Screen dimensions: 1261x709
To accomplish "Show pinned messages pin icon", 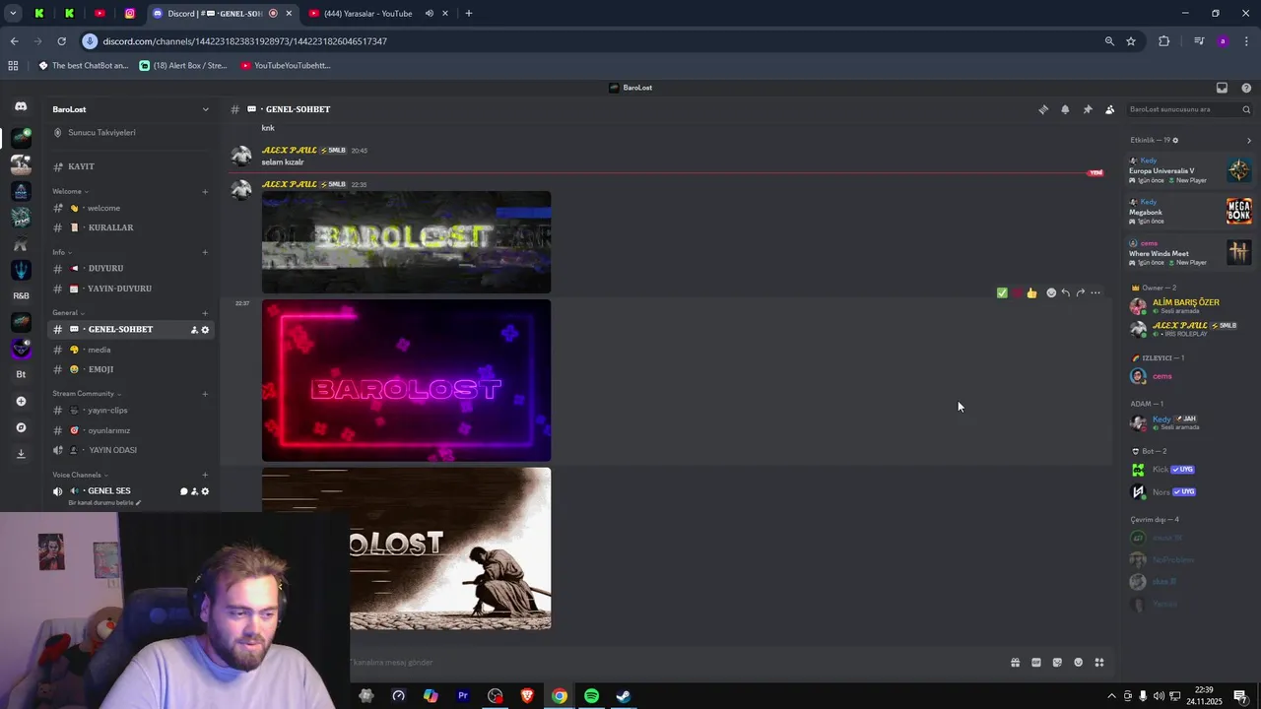I will pyautogui.click(x=1088, y=109).
